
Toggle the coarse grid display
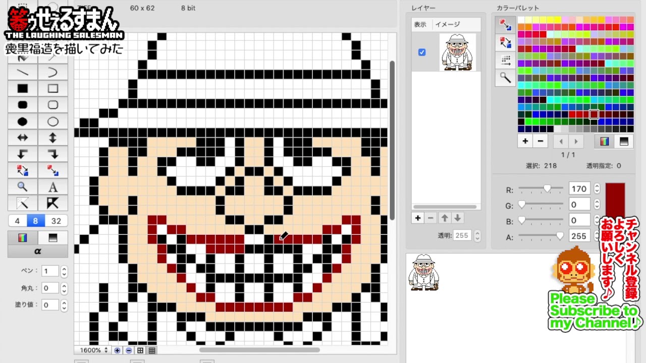tap(140, 350)
